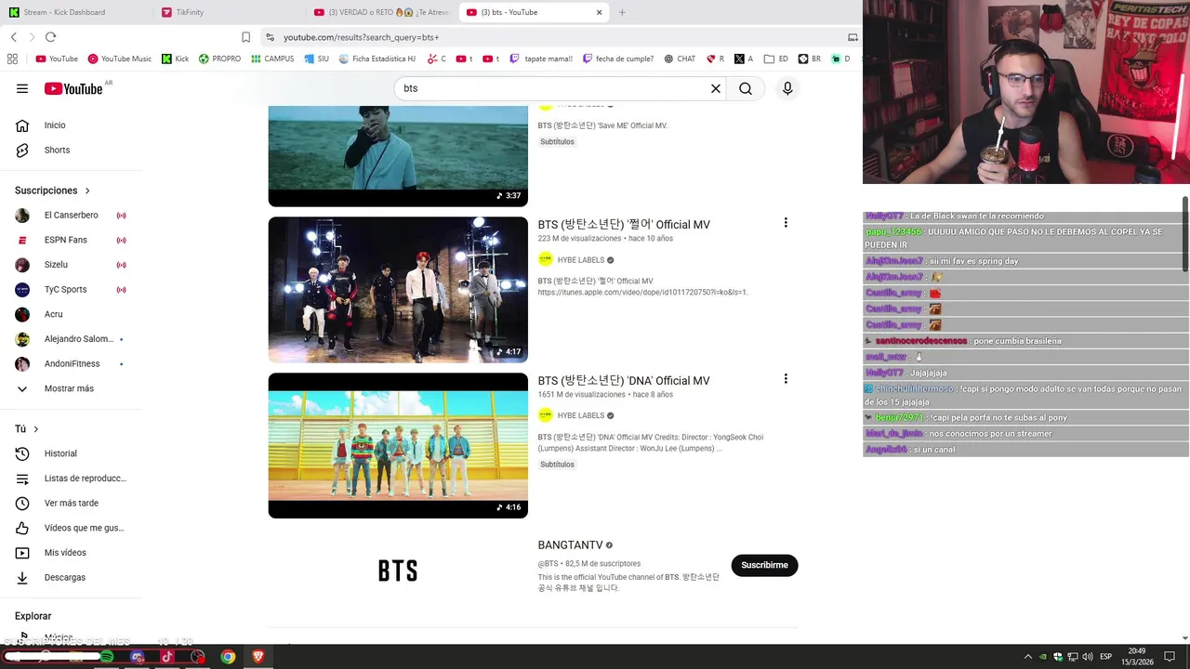This screenshot has height=669, width=1190.
Task: Play the 'Save ME' video thumbnail
Action: click(398, 156)
